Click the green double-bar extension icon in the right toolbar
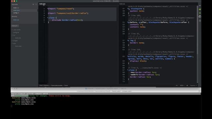Screen dimensions: 212x119 click(x=200, y=13)
